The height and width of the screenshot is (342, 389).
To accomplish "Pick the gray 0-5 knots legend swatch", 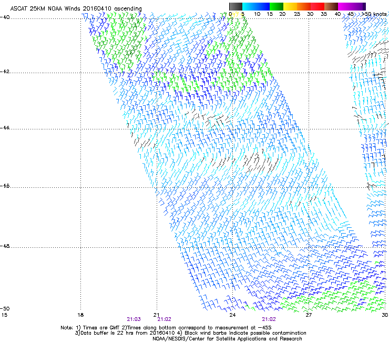I will click(236, 6).
